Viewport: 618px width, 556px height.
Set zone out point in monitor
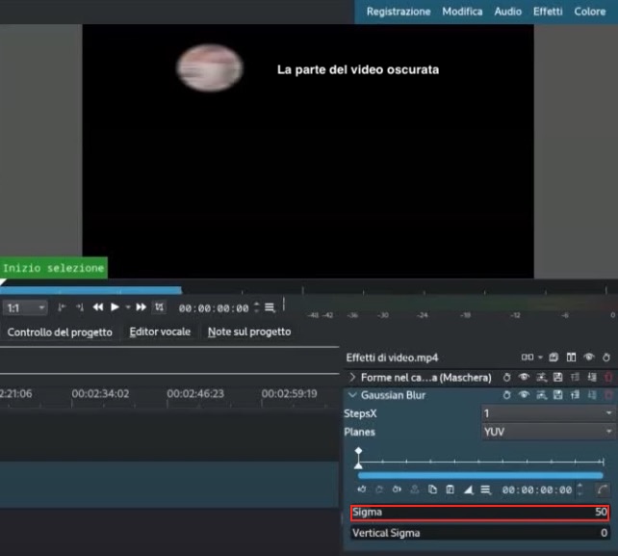click(80, 307)
